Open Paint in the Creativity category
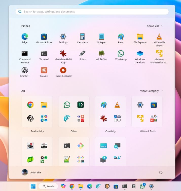Viewport: 181px width, 191px height. (103, 105)
